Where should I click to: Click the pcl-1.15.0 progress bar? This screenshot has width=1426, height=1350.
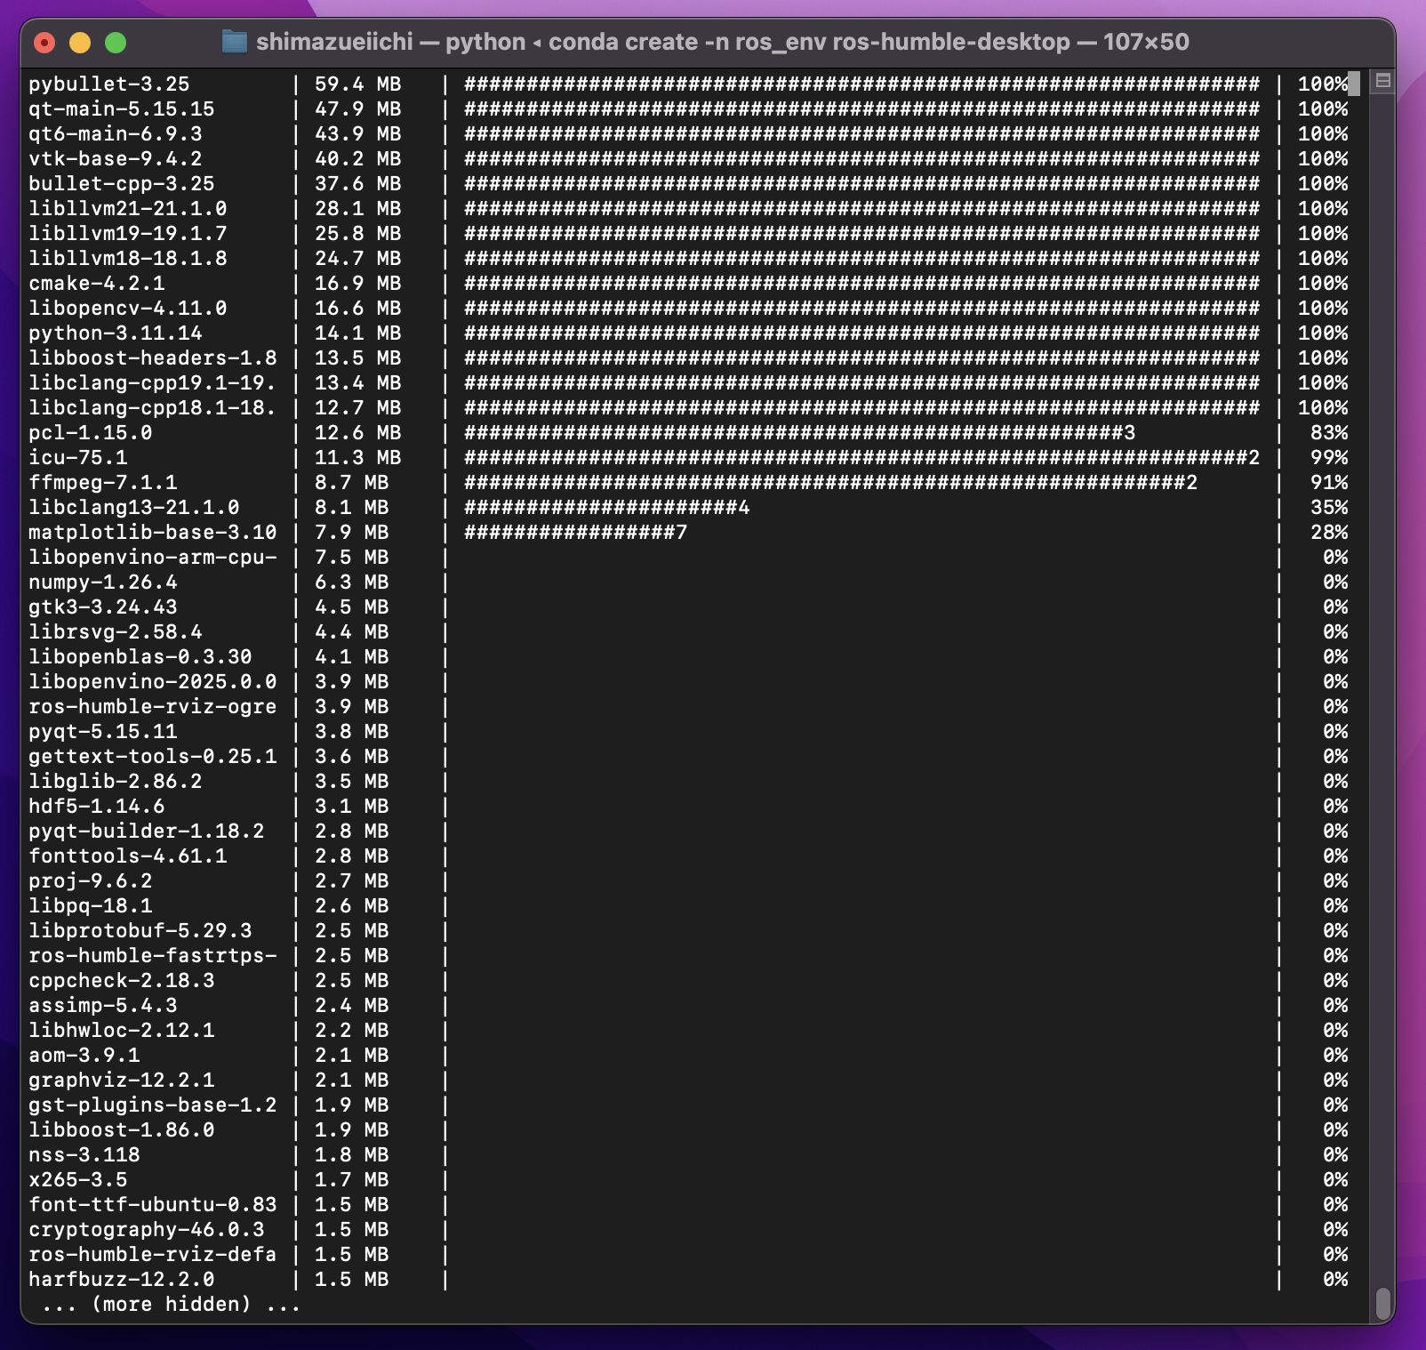[x=799, y=432]
